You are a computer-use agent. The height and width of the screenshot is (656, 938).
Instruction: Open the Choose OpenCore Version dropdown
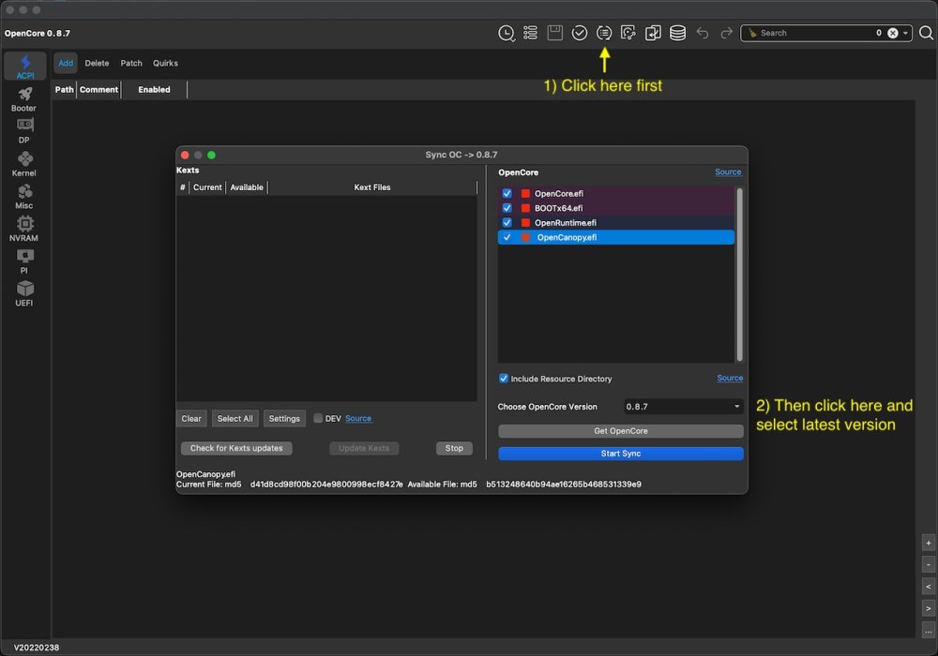(x=683, y=407)
